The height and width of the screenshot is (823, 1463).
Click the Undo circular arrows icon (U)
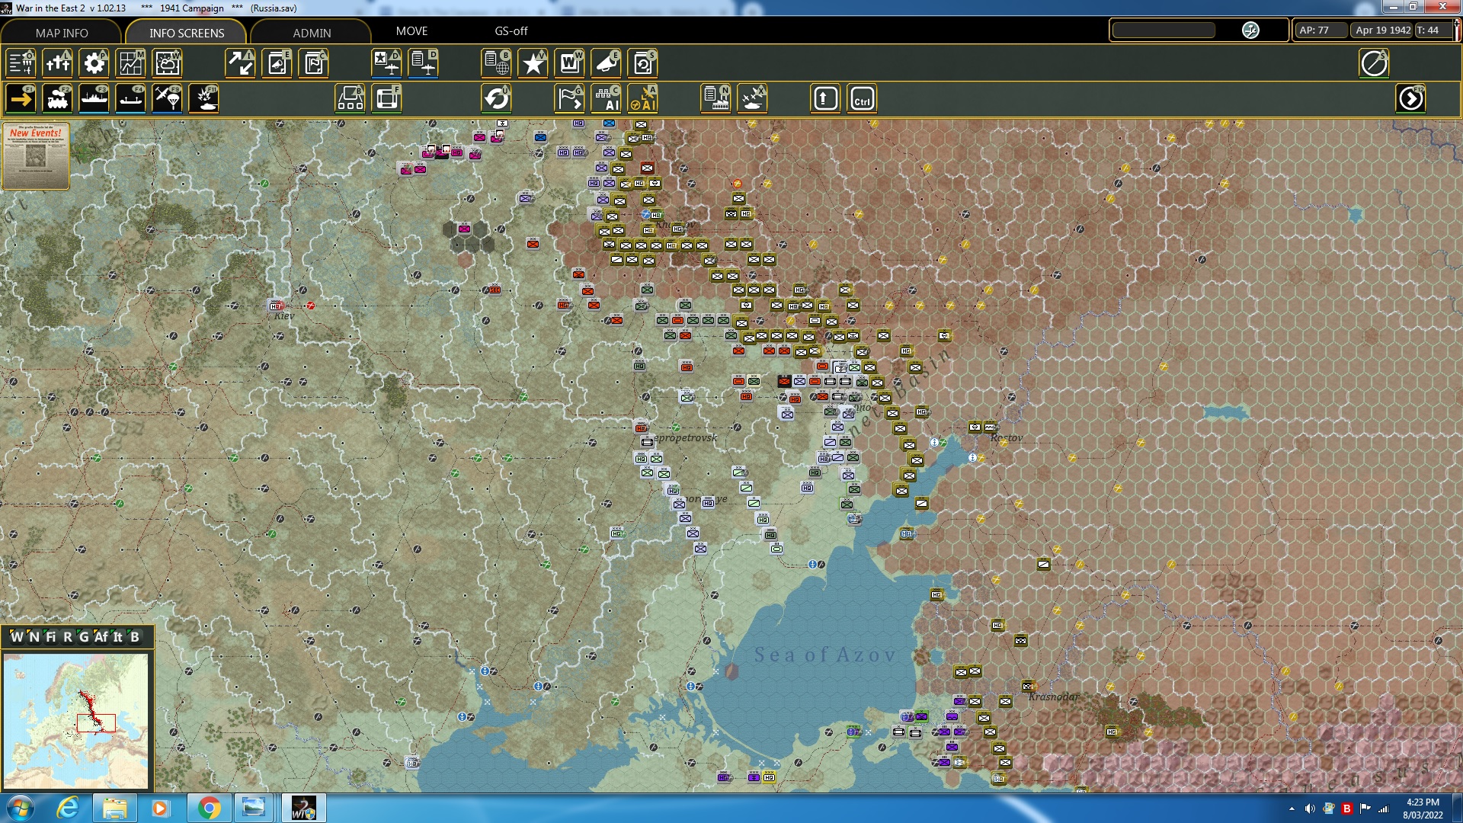[x=497, y=99]
